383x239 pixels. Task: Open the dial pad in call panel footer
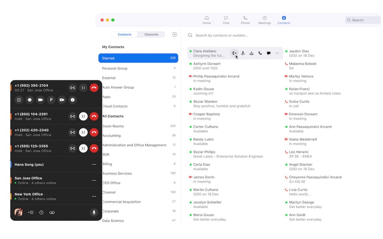pyautogui.click(x=31, y=212)
